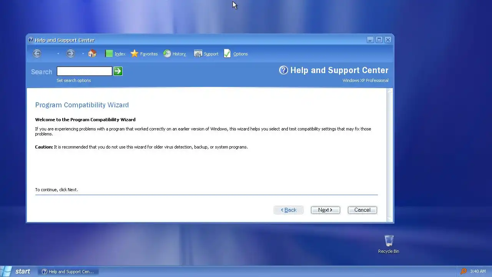Click the Help and Support Center banner logo
Viewport: 492px width, 277px height.
tap(334, 70)
